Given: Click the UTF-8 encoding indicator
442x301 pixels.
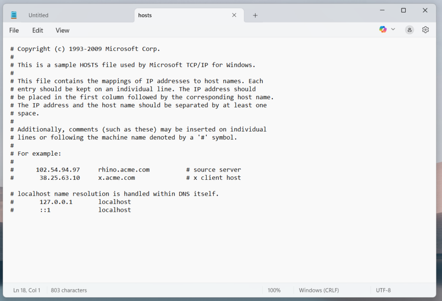Looking at the screenshot, I should tap(383, 290).
